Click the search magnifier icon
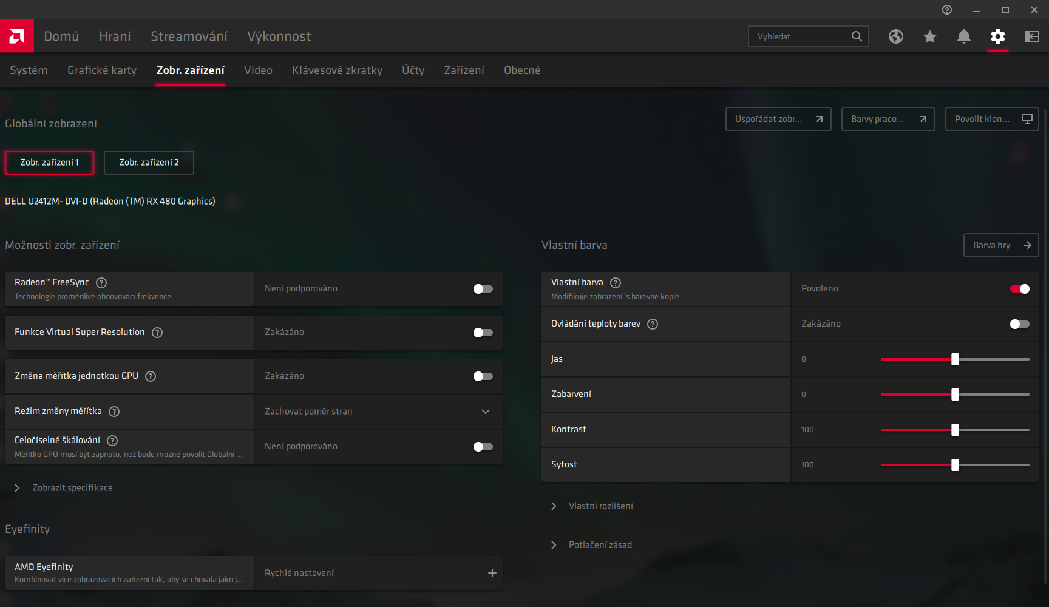 pos(857,36)
